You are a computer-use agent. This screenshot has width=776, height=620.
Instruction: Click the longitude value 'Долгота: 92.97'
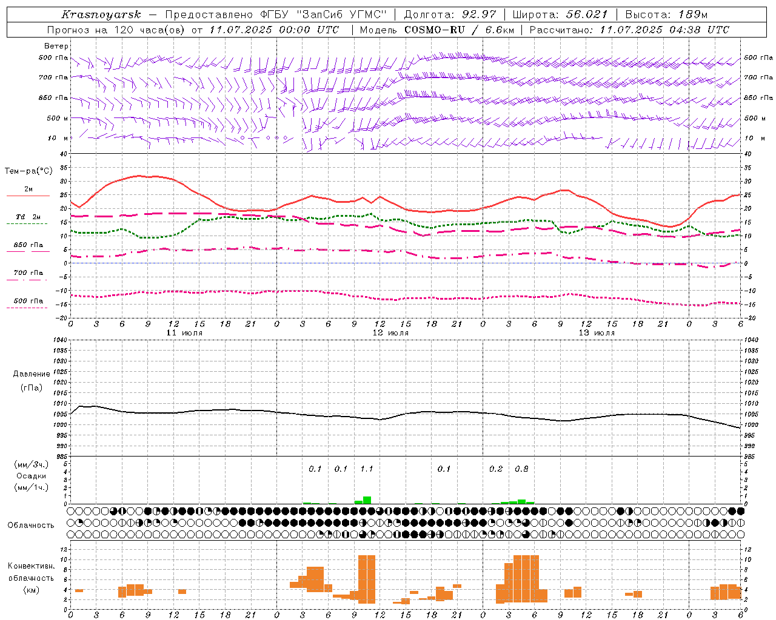point(450,15)
